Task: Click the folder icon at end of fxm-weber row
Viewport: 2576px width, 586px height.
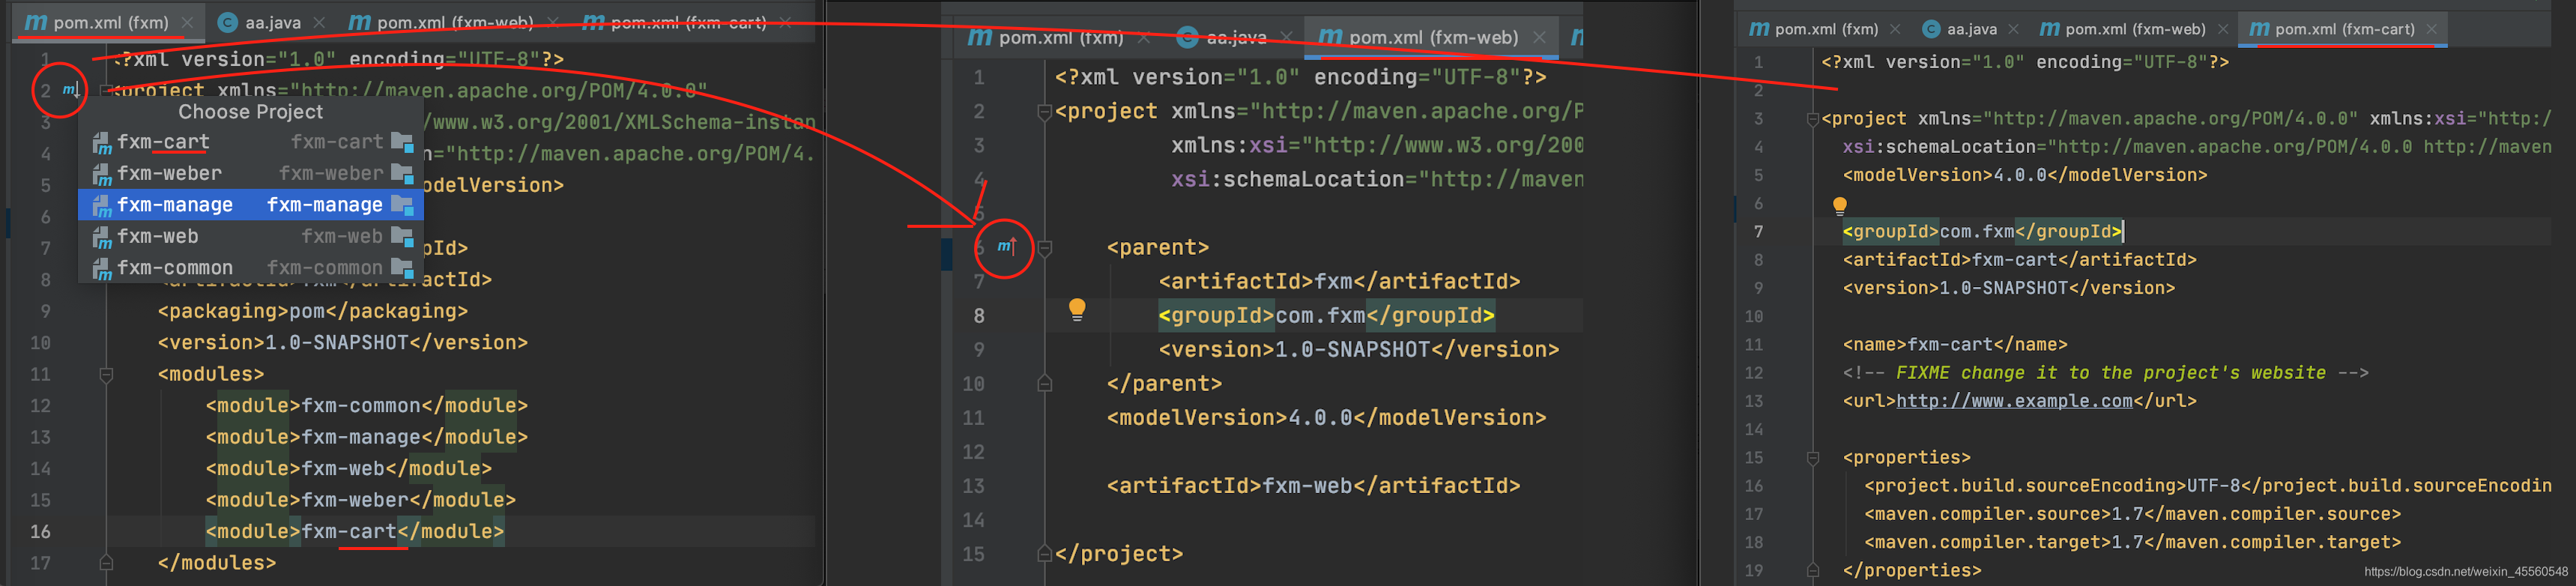Action: tap(403, 174)
